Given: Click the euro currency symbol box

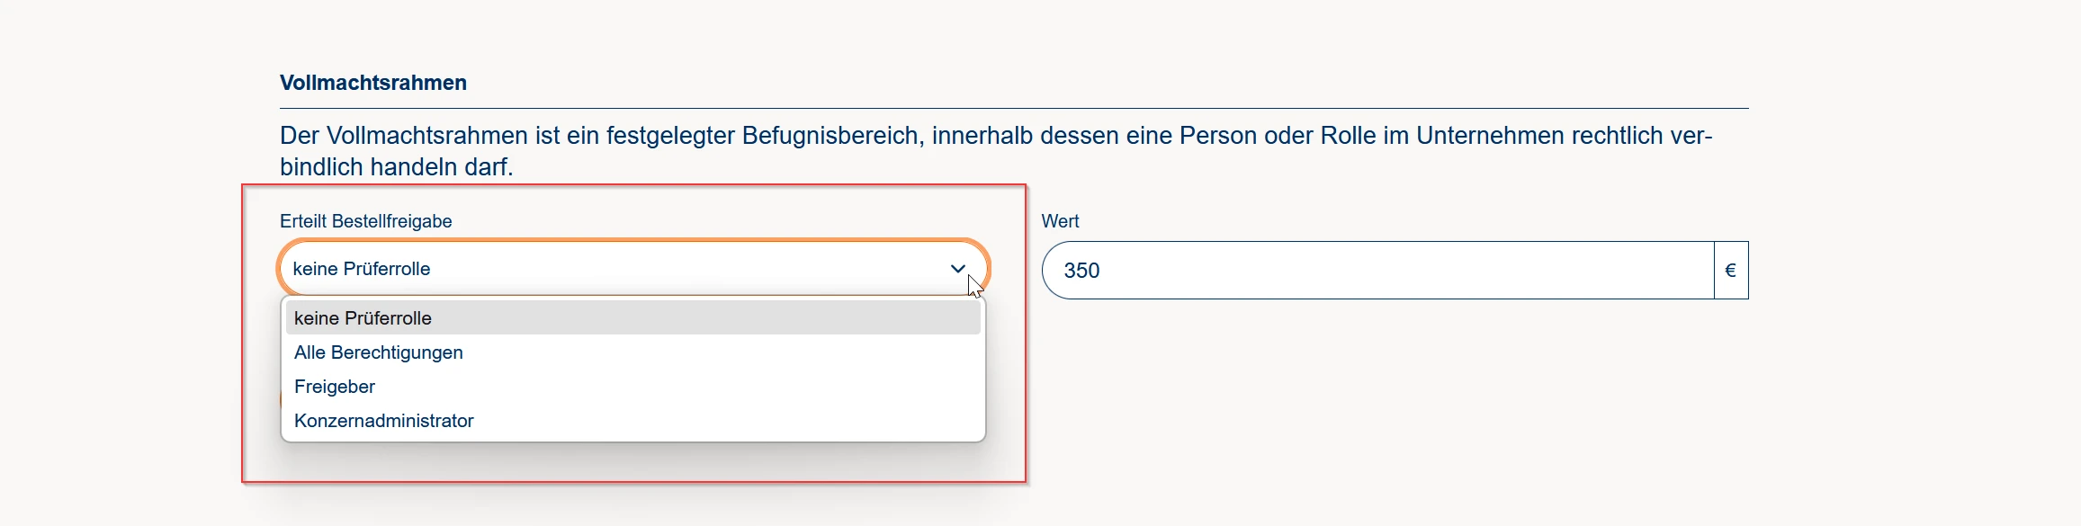Looking at the screenshot, I should coord(1730,271).
